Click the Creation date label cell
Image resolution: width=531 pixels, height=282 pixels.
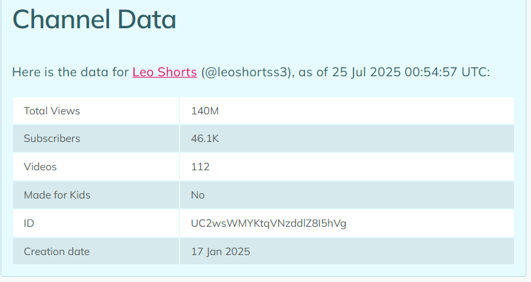96,251
